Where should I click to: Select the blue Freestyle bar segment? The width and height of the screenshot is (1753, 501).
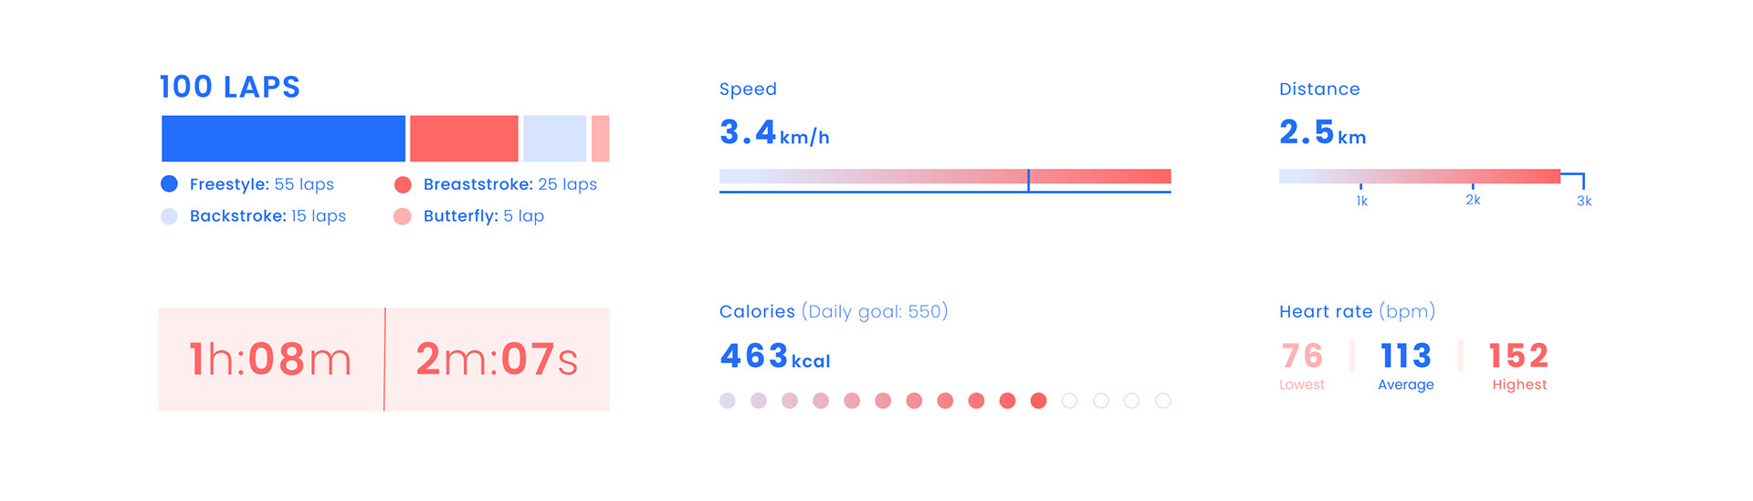pyautogui.click(x=283, y=139)
